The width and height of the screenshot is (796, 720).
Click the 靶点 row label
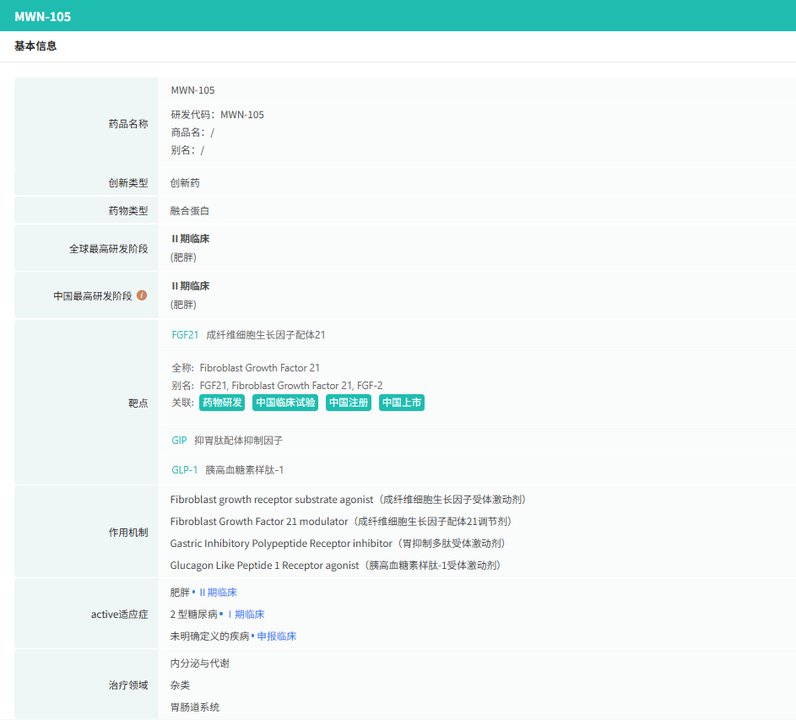coord(138,403)
